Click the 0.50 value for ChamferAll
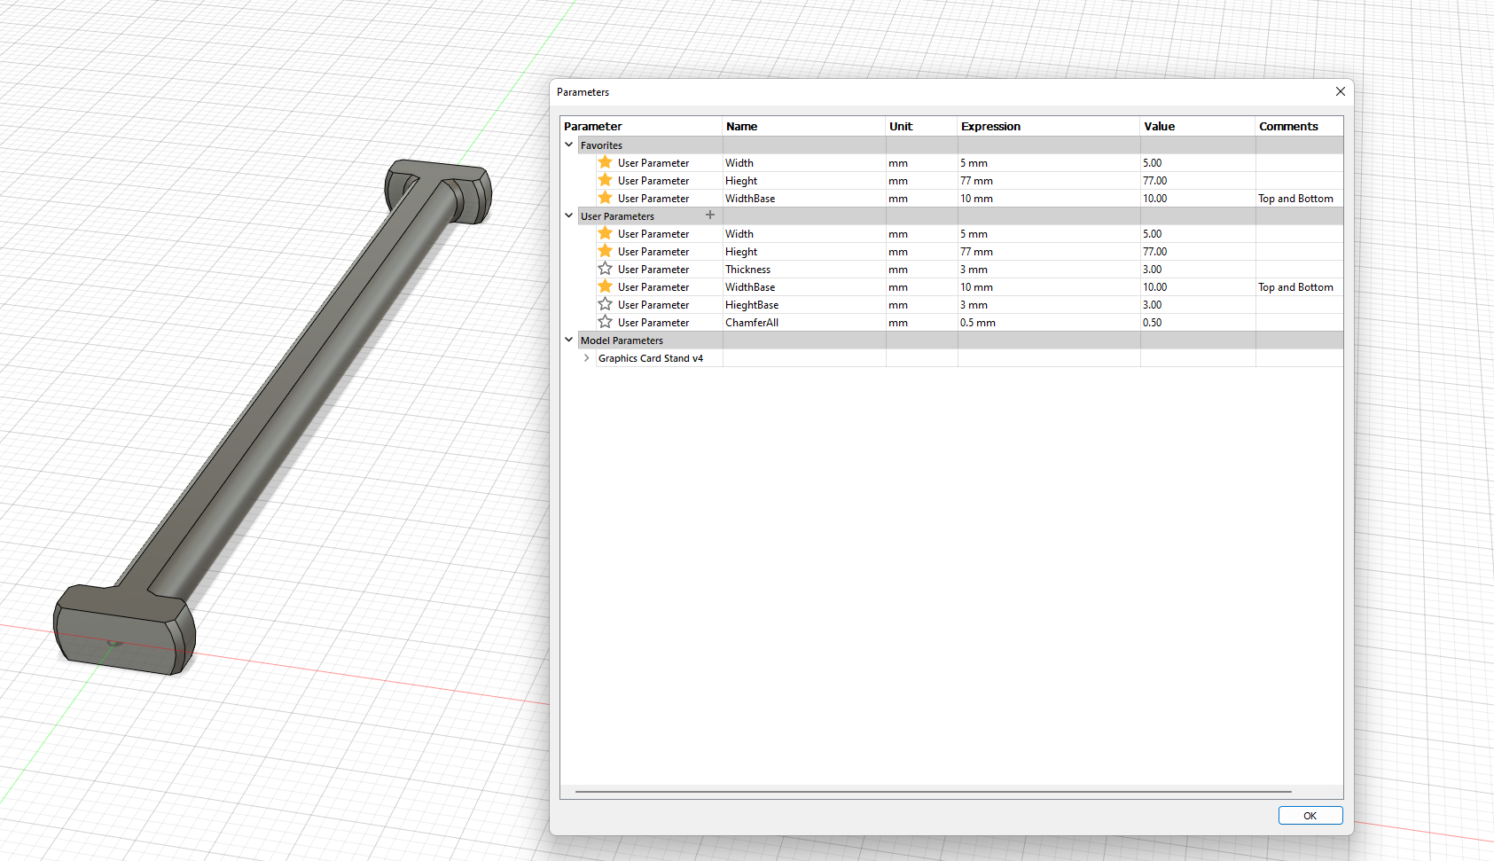 point(1198,323)
